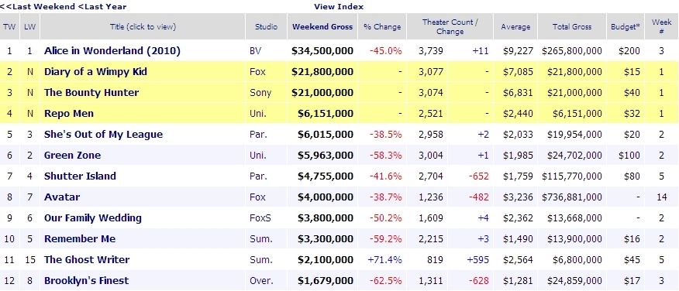
Task: View Remember Me details
Action: coord(80,238)
